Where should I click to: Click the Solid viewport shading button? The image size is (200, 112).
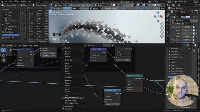[155, 5]
